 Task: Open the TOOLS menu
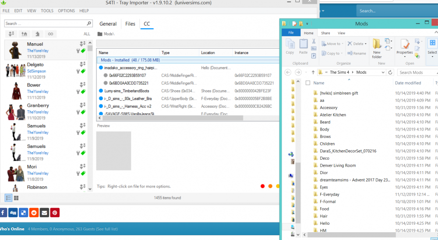47,11
